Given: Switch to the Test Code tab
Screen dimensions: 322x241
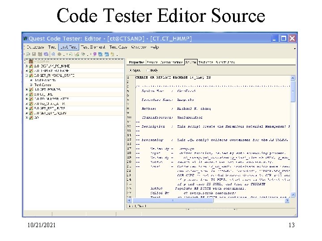Looking at the screenshot, I should click(206, 62).
